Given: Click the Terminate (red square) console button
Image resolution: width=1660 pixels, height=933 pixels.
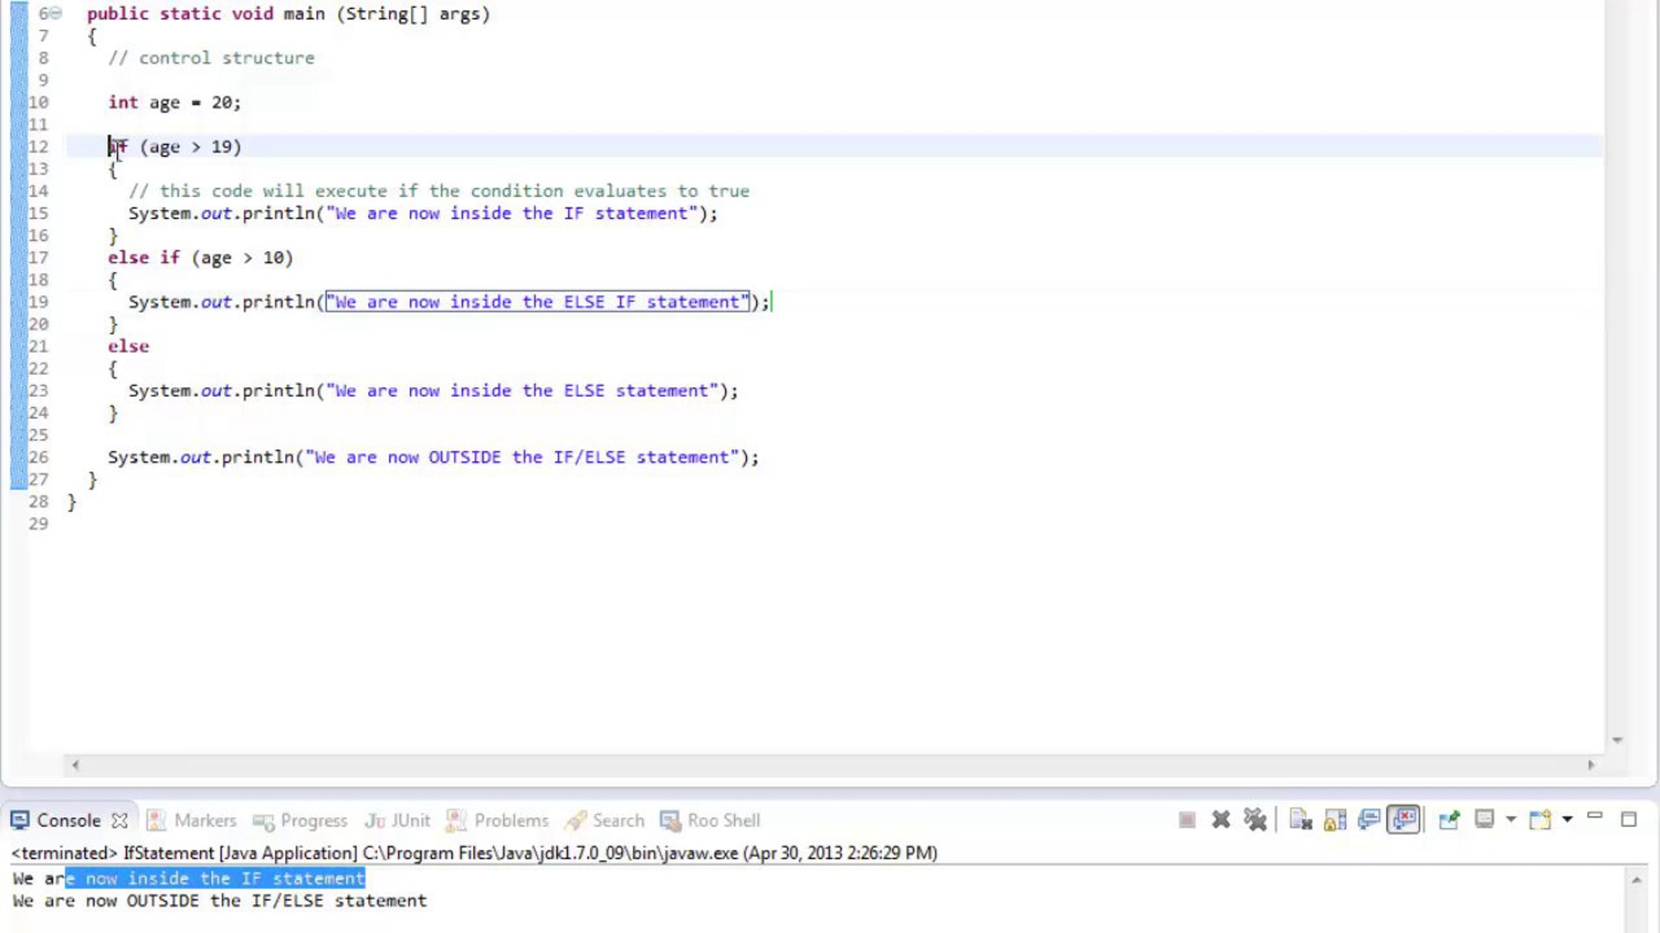Looking at the screenshot, I should tap(1187, 820).
